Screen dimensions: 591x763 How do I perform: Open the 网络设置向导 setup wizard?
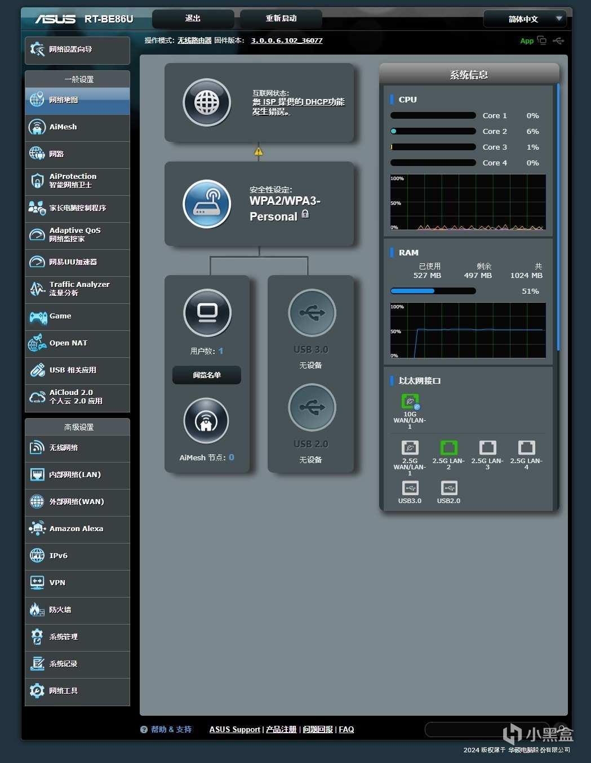(x=77, y=50)
